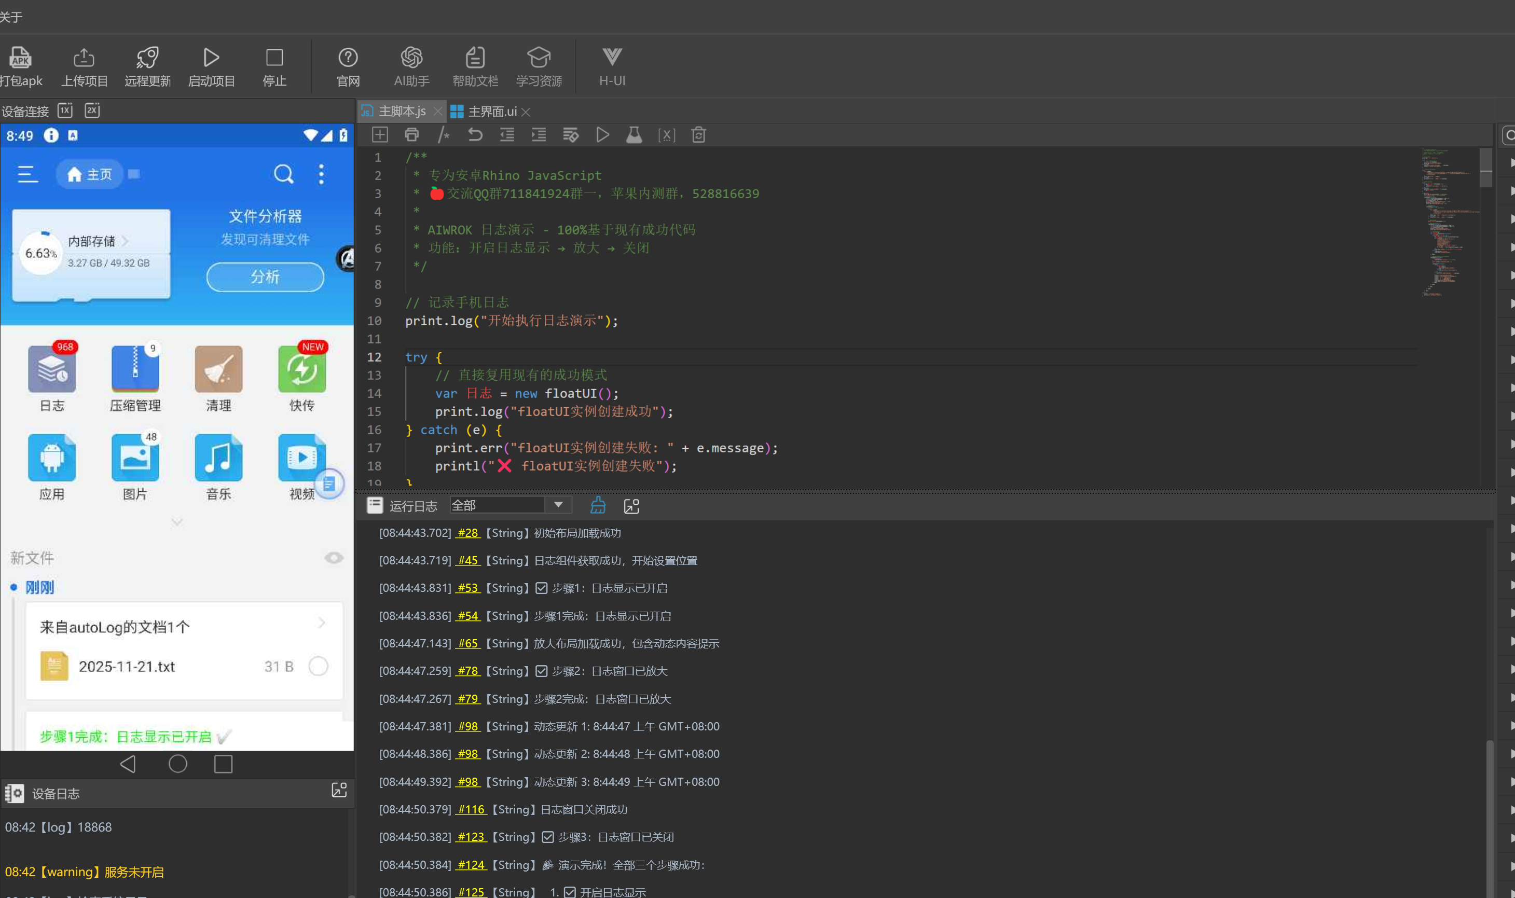Open the 关于 menu
This screenshot has height=898, width=1515.
tap(11, 17)
